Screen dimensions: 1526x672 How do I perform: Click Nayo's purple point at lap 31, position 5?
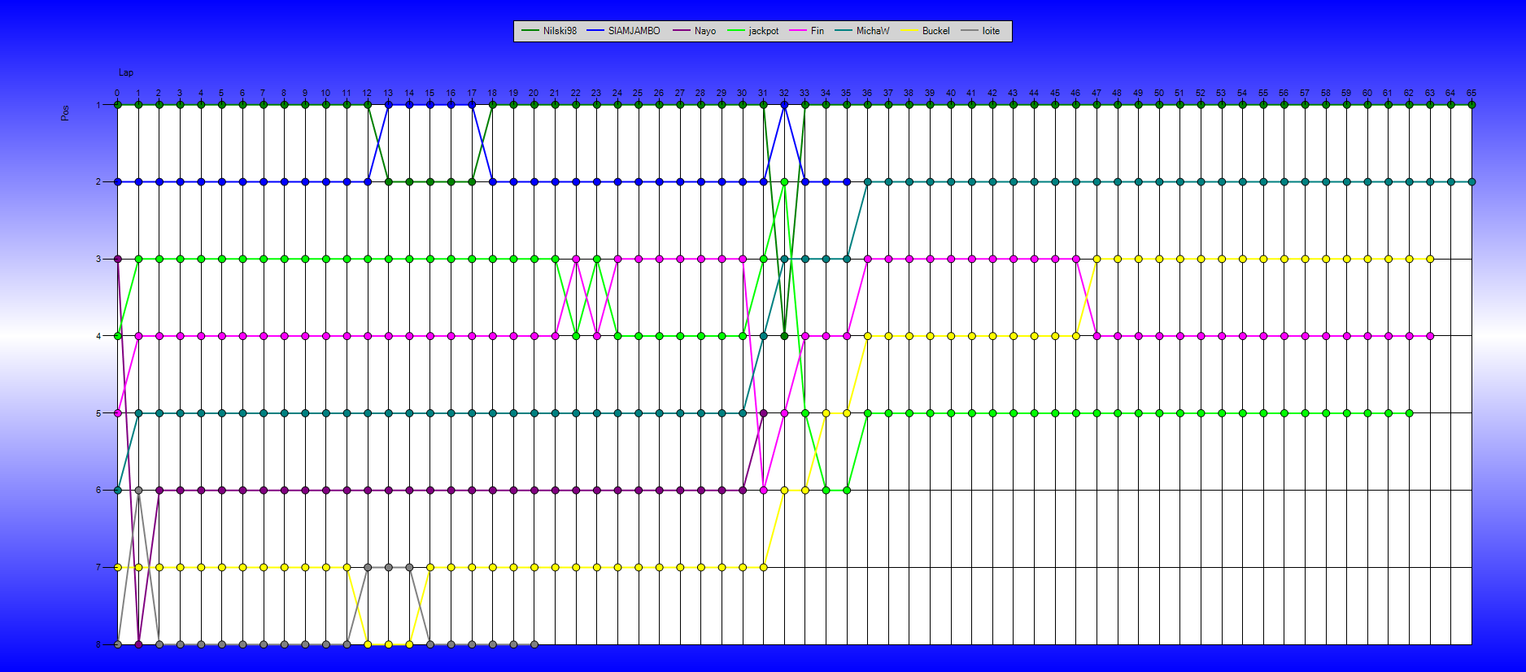pyautogui.click(x=763, y=413)
